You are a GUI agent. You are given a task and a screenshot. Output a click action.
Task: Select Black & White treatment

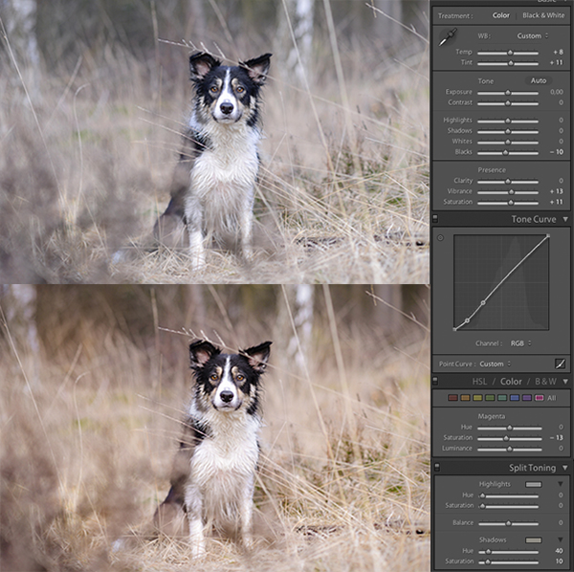click(543, 15)
